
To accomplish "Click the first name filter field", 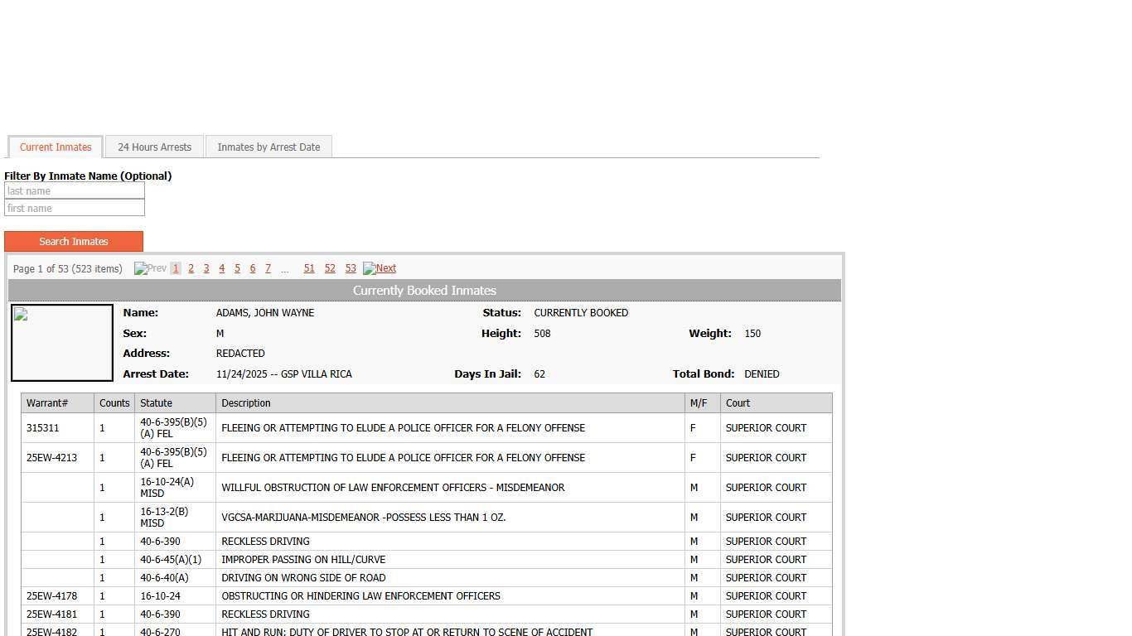I will coord(75,209).
